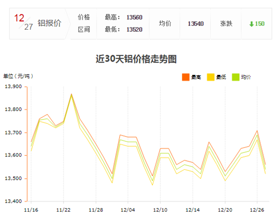Image resolution: width=277 pixels, height=216 pixels.
Task: Click the 铝报价 heading
Action: coord(50,23)
